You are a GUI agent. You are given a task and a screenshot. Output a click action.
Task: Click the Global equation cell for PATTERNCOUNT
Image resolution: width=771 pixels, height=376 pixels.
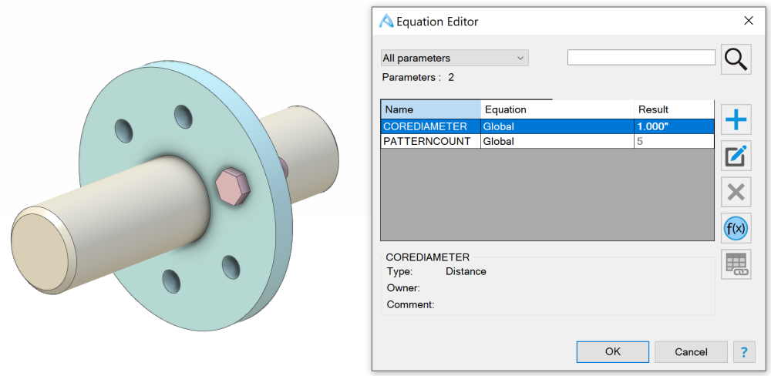click(x=557, y=142)
